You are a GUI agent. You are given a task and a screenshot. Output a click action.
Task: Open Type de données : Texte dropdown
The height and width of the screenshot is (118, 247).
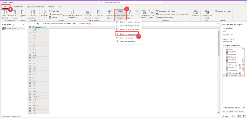pos(166,11)
